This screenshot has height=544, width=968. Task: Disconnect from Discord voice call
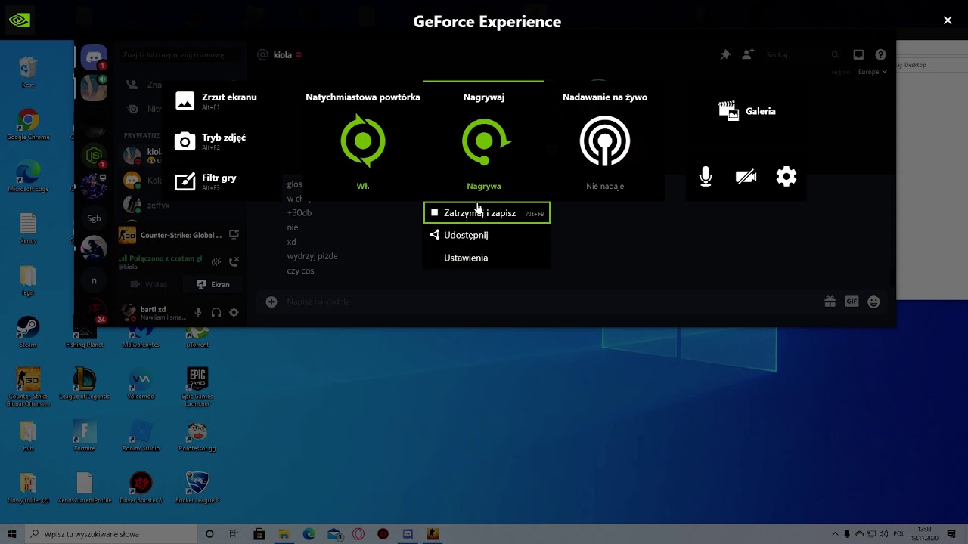pyautogui.click(x=234, y=261)
